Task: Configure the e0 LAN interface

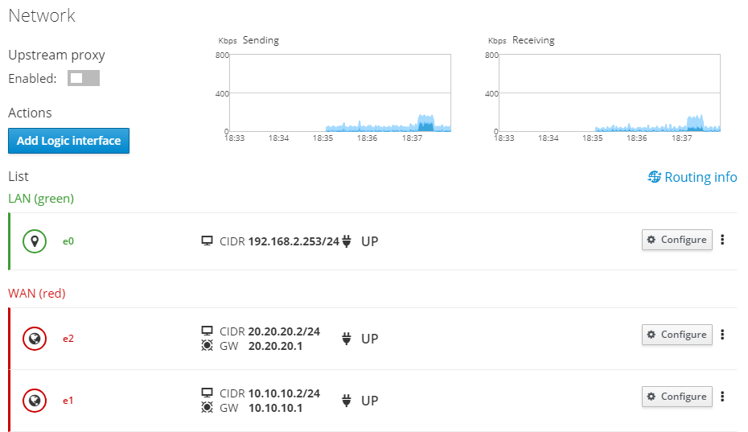Action: (677, 240)
